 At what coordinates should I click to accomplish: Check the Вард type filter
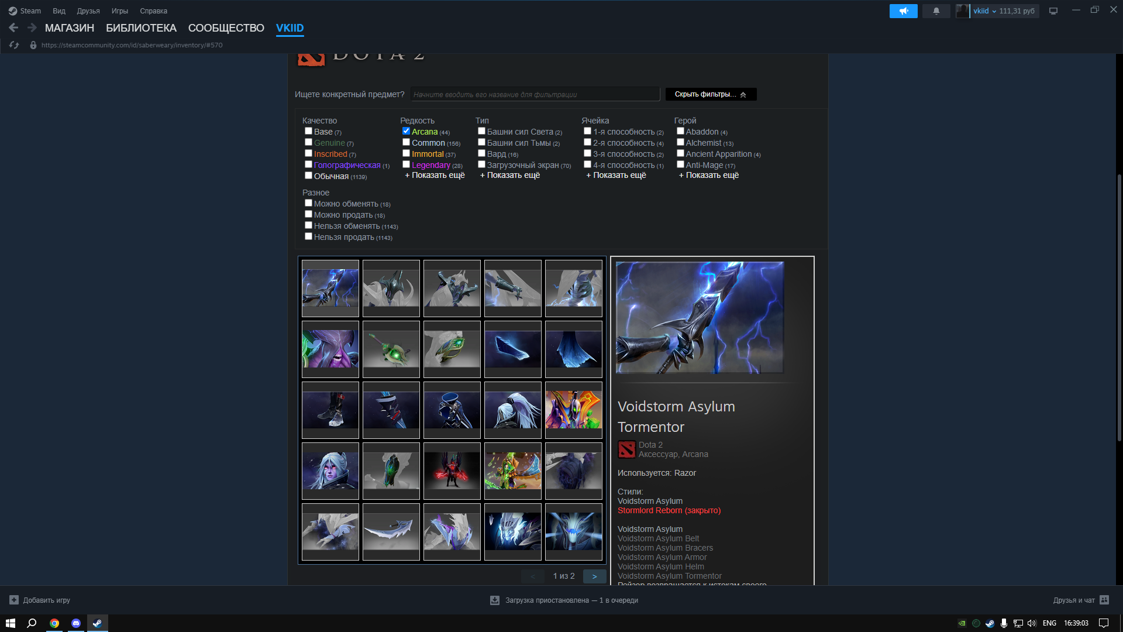click(481, 153)
